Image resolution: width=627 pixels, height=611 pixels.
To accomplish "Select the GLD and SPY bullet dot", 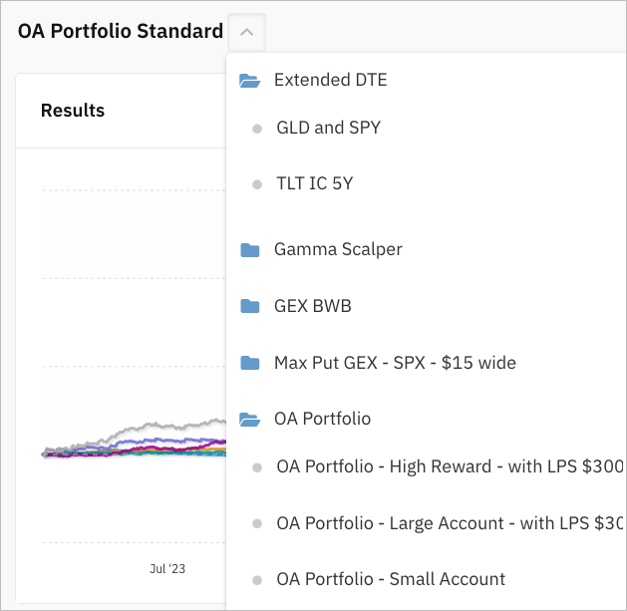I will (x=257, y=129).
